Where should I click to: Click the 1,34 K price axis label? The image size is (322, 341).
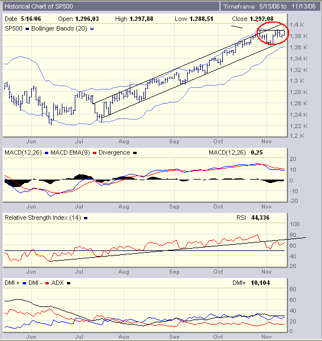pos(299,59)
